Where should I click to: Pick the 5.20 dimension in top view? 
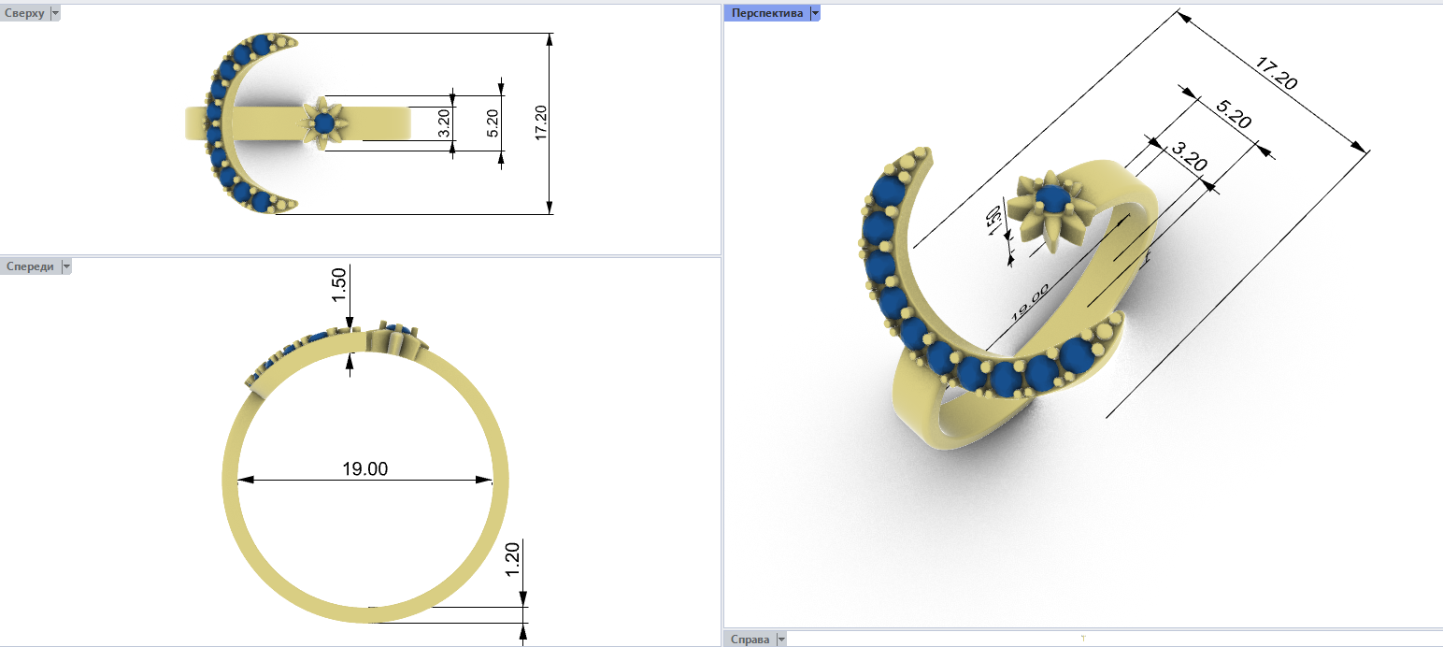(493, 123)
